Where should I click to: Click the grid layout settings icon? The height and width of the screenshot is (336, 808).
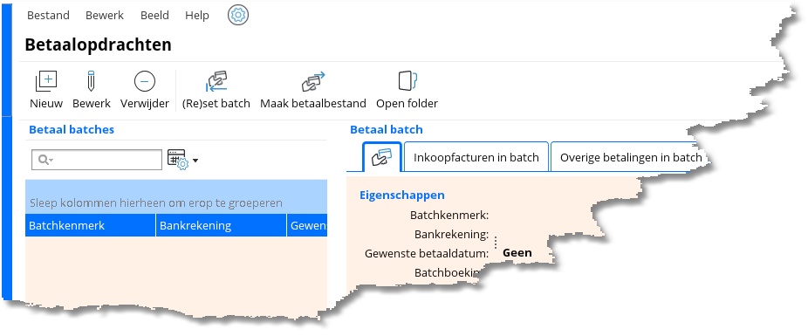178,159
